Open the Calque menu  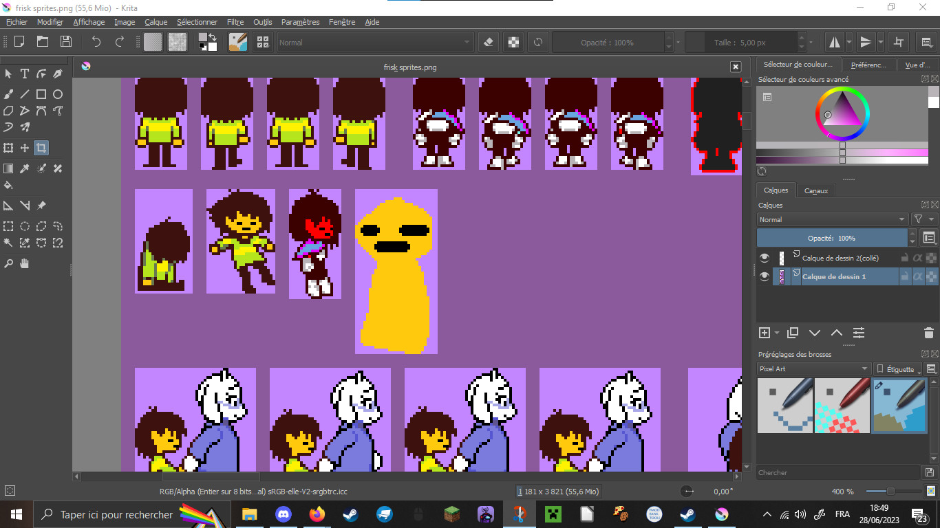click(156, 22)
